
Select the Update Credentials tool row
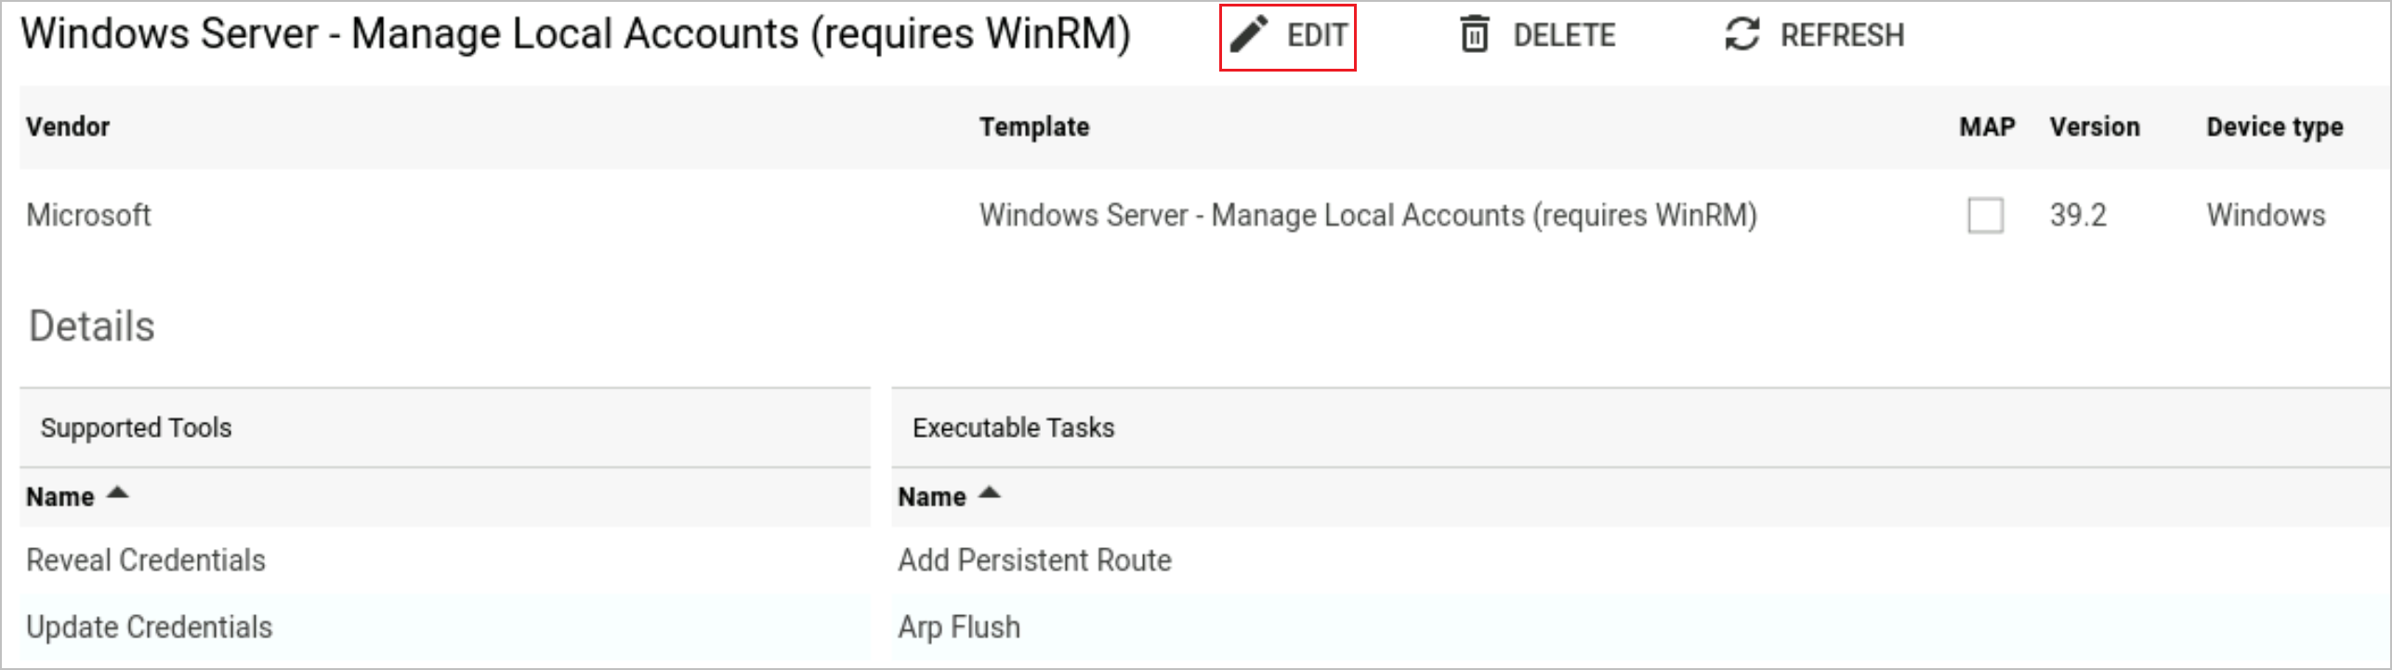[445, 627]
